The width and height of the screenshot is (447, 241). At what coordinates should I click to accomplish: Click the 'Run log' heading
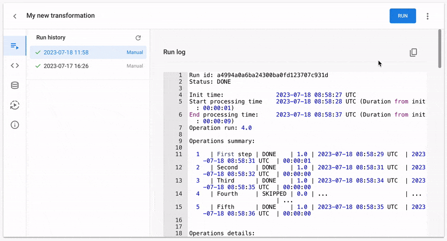point(174,52)
